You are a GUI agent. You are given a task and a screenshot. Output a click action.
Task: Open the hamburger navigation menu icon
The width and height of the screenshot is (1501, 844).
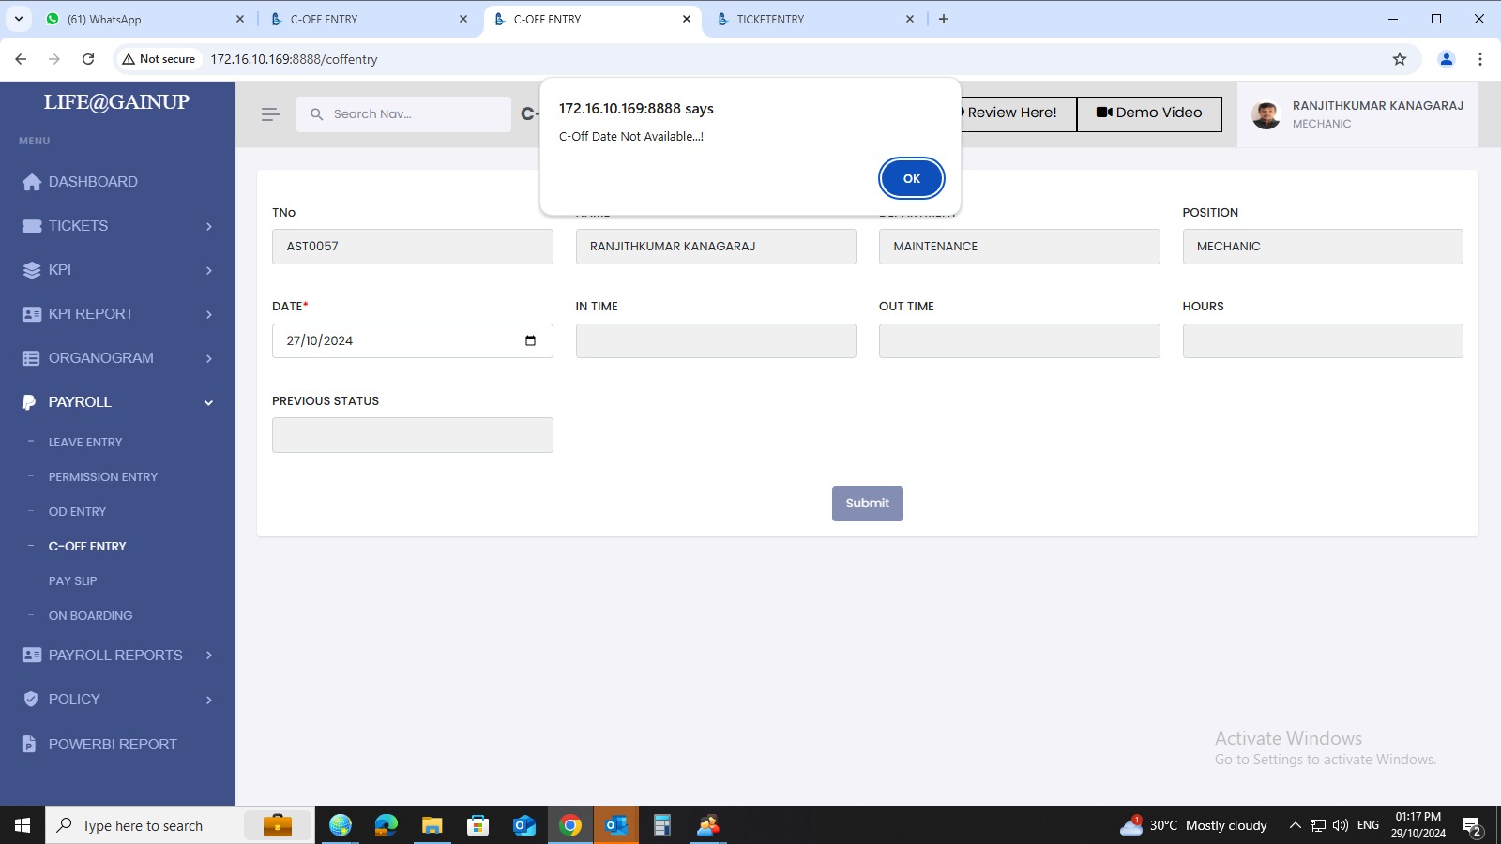270,114
